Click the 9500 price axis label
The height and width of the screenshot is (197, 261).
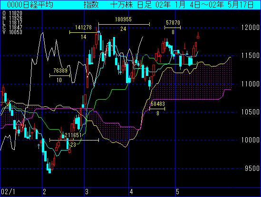point(252,169)
